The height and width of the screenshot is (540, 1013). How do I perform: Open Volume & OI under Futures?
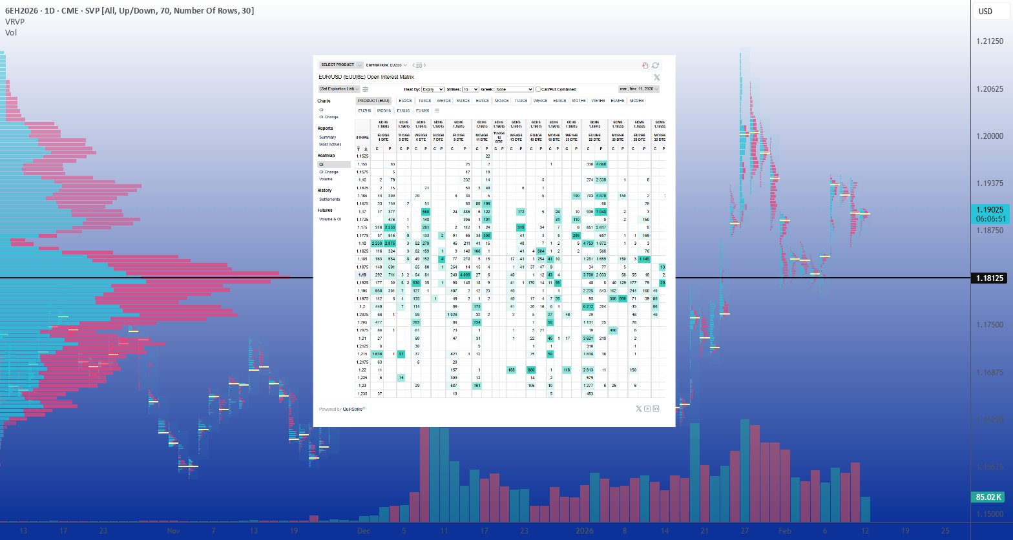point(329,219)
